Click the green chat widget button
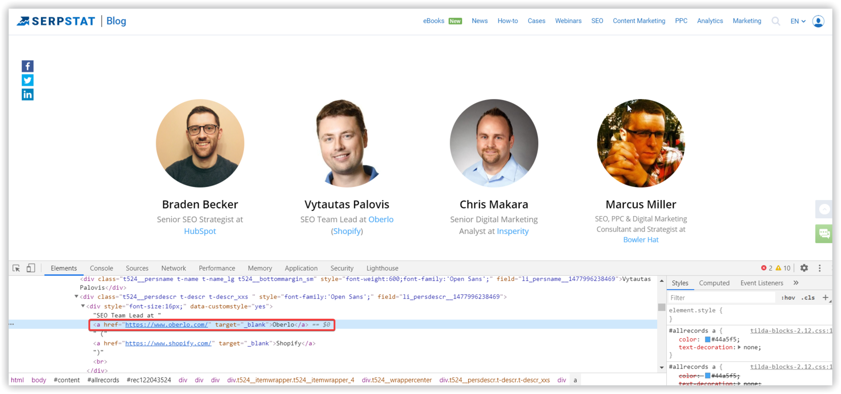The height and width of the screenshot is (394, 841). (x=823, y=233)
